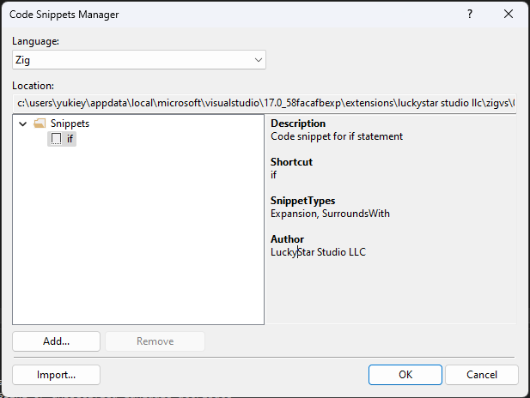Close the Code Snippets Manager dialog
The width and height of the screenshot is (530, 398).
(x=509, y=15)
